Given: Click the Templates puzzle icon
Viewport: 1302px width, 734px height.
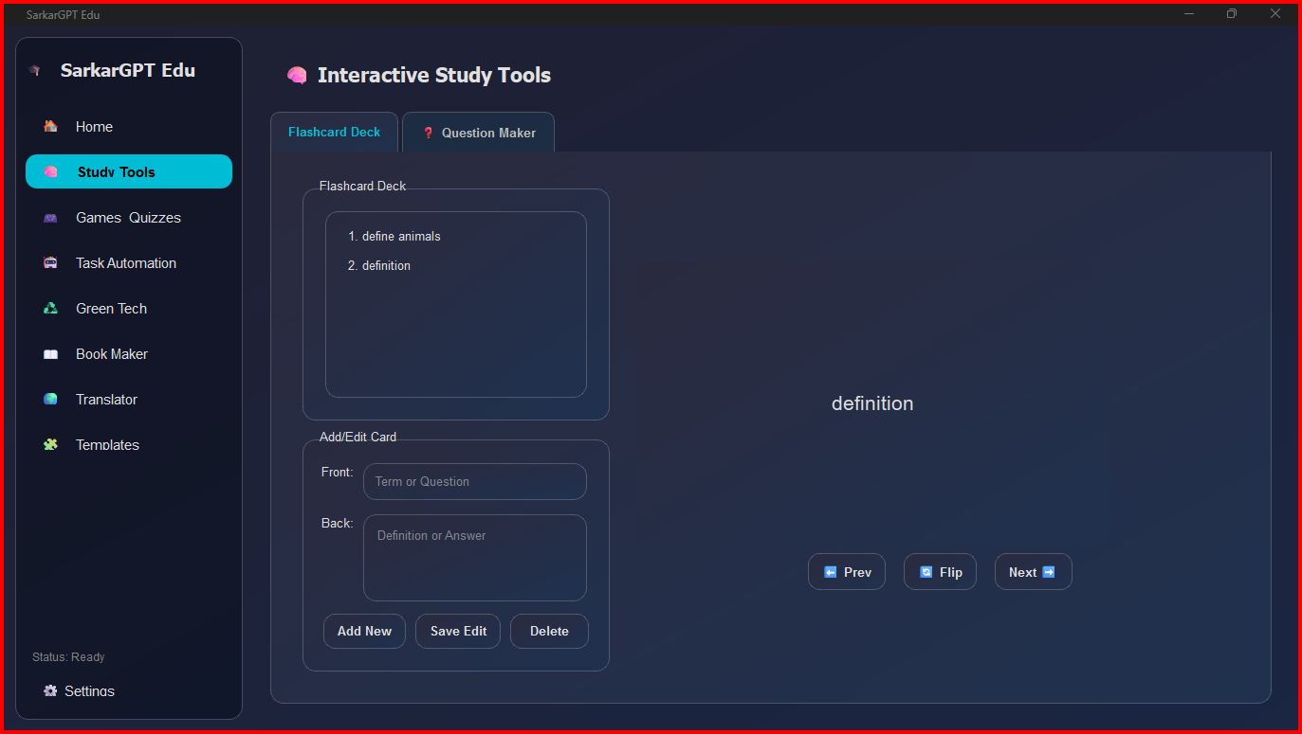Looking at the screenshot, I should coord(50,444).
